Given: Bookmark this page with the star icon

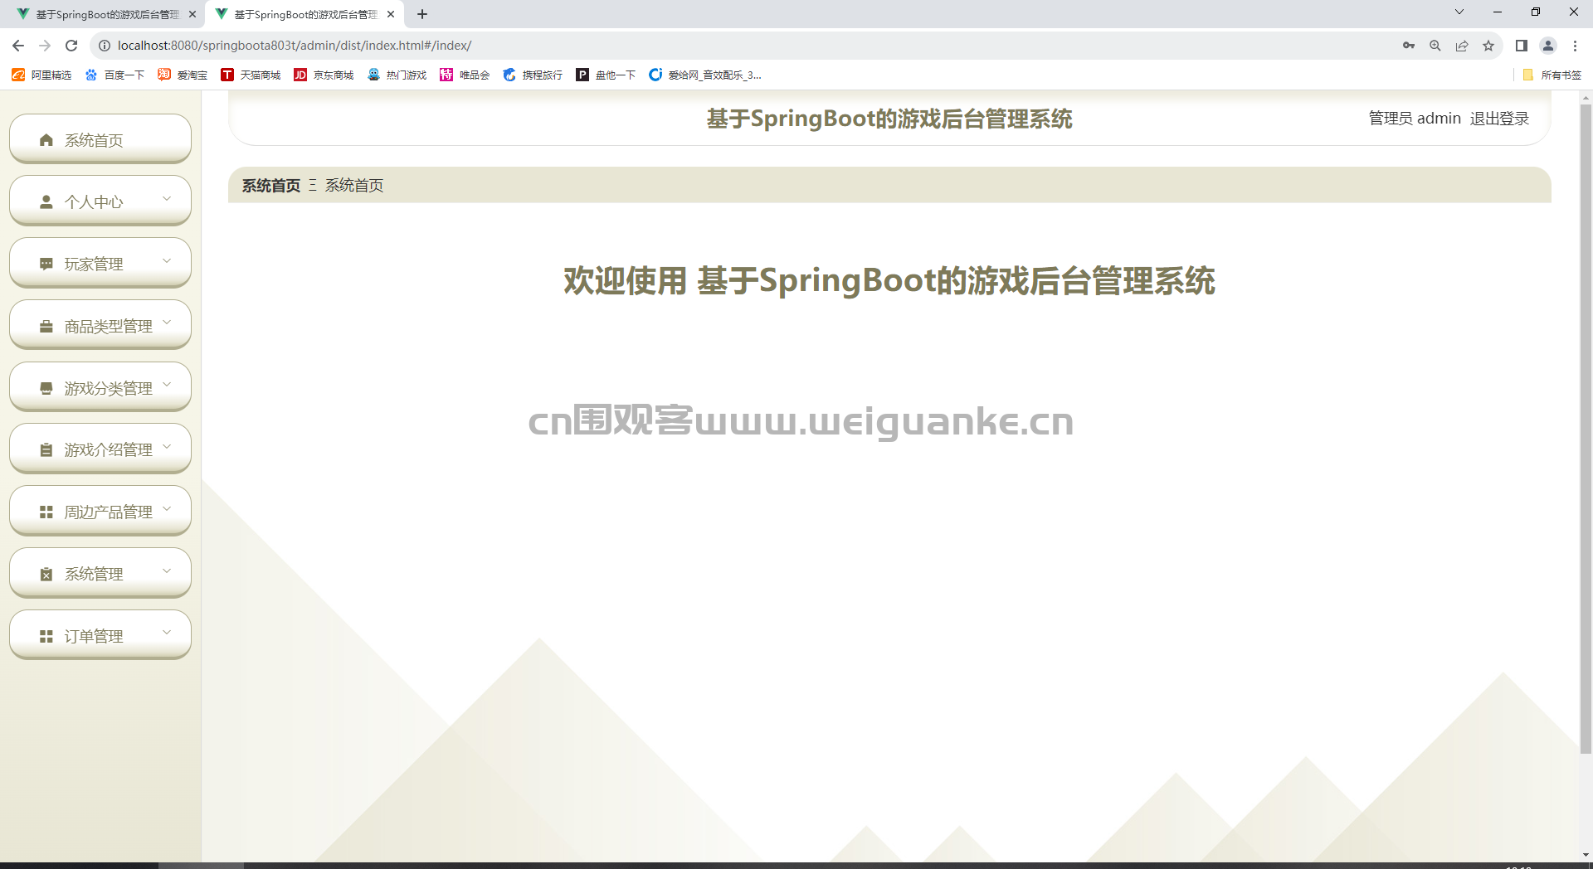Looking at the screenshot, I should click(x=1488, y=46).
